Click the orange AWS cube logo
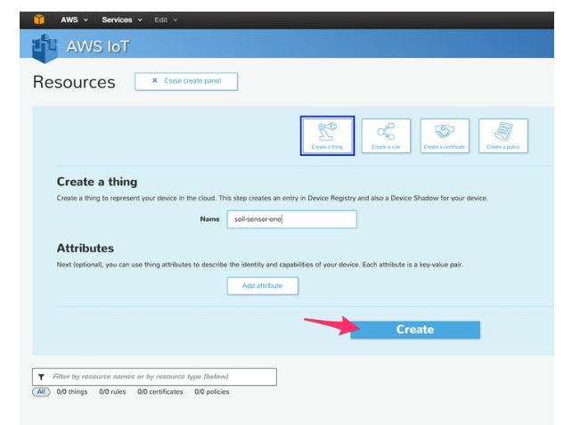 coord(39,20)
